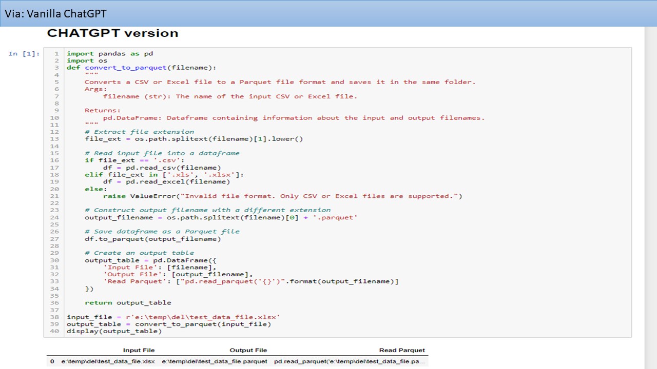Viewport: 657px width, 369px height.
Task: Click the Input File column header
Action: [x=139, y=350]
